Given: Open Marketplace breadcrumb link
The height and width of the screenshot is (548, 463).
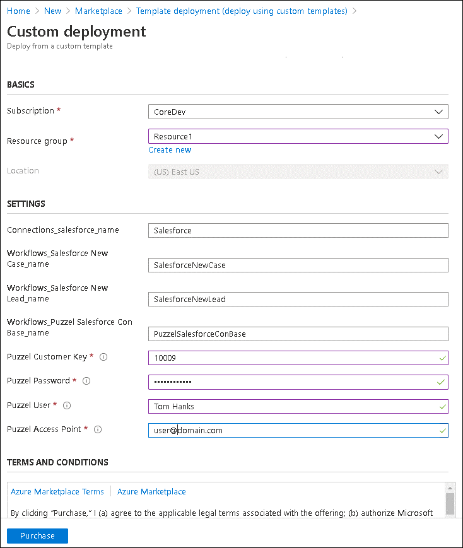Looking at the screenshot, I should coord(98,11).
